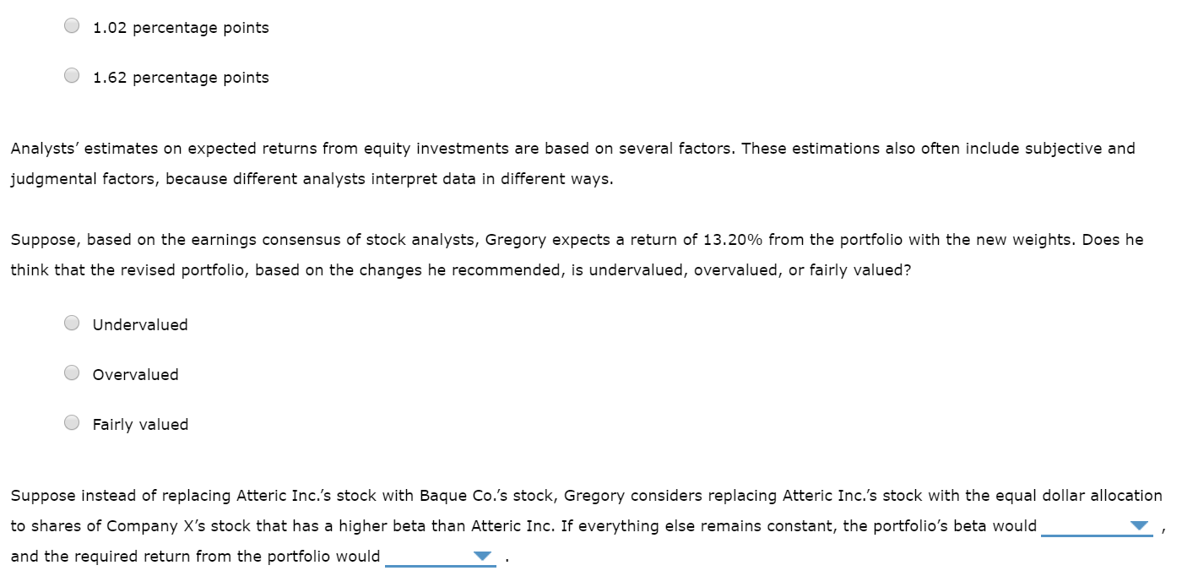Viewport: 1182px width, 587px height.
Task: Click the blue arrow beside the return blank
Action: pos(481,555)
